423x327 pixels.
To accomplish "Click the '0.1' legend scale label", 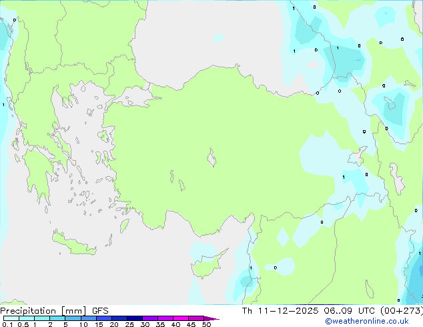I will point(7,324).
